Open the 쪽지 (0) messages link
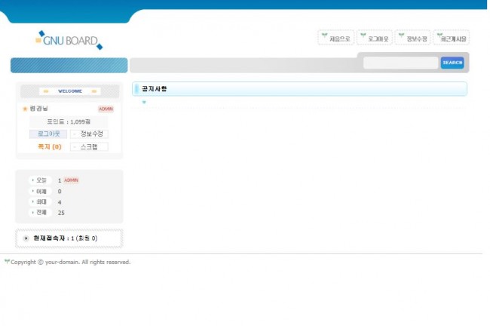 [x=49, y=146]
